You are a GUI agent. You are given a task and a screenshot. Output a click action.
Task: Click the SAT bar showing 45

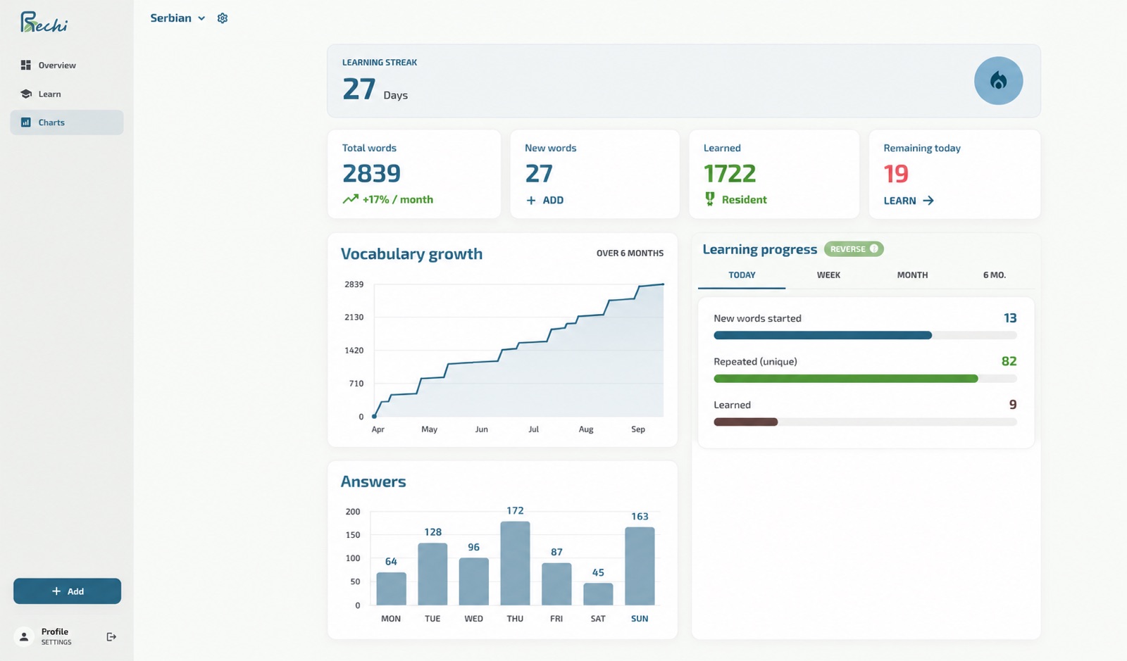tap(598, 594)
